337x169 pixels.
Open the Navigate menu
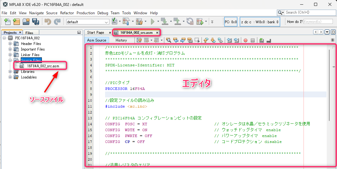(x=36, y=13)
